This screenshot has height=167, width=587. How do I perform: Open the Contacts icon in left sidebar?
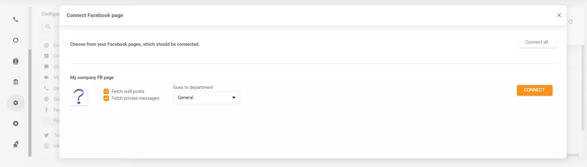coord(16,61)
